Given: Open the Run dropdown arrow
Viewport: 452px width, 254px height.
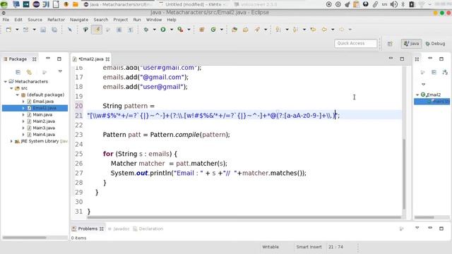Looking at the screenshot, I should [x=172, y=30].
